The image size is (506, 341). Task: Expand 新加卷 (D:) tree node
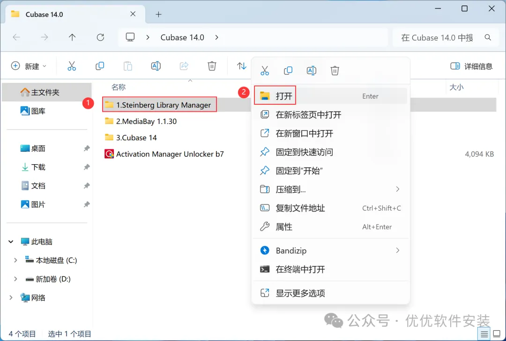coord(15,279)
